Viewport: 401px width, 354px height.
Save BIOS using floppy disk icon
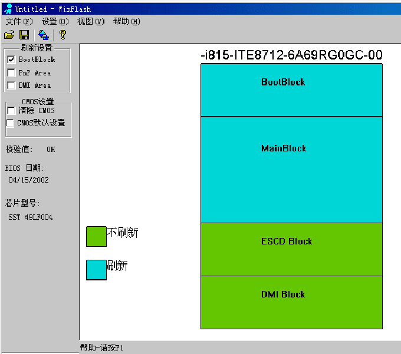coord(24,35)
